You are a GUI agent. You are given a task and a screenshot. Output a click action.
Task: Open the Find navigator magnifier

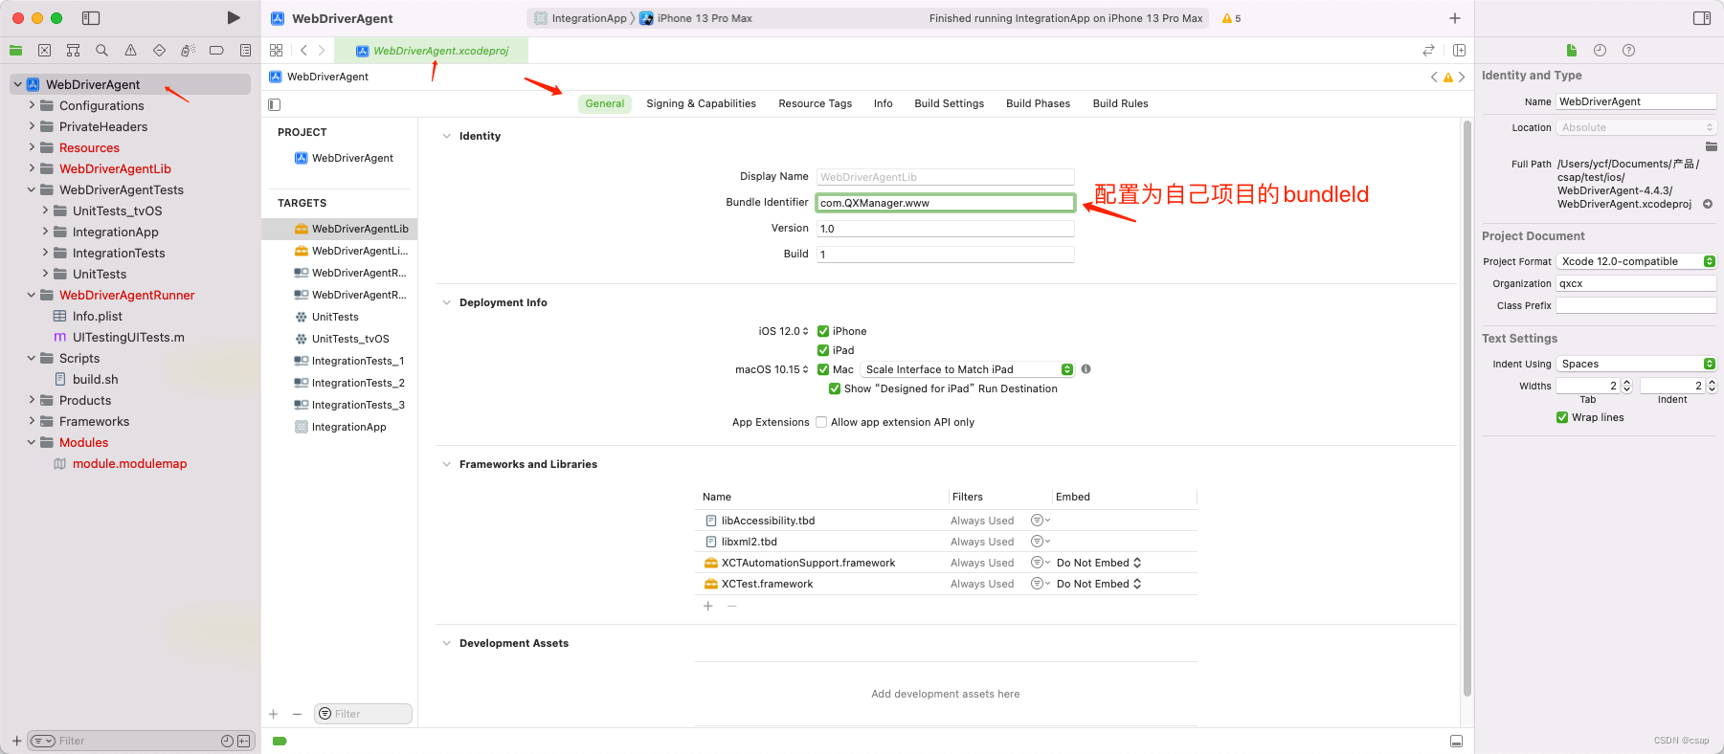point(101,51)
